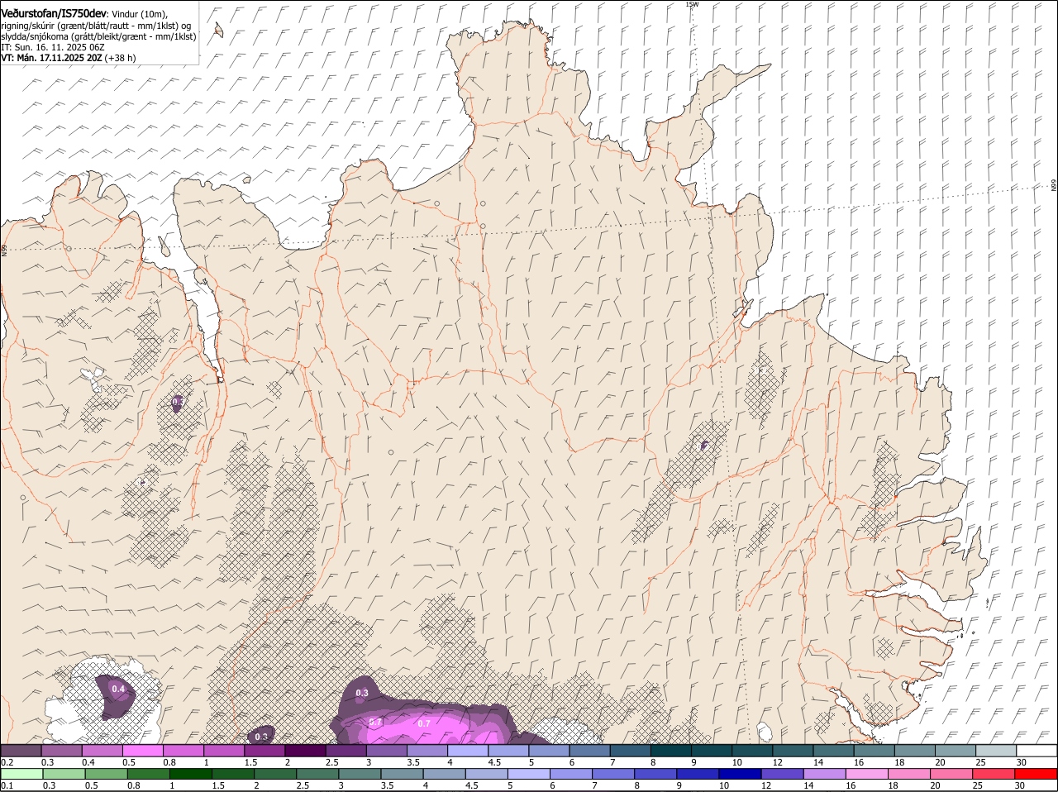
Task: Pick the snow legend swatch between 20 and 25
Action: click(x=956, y=751)
